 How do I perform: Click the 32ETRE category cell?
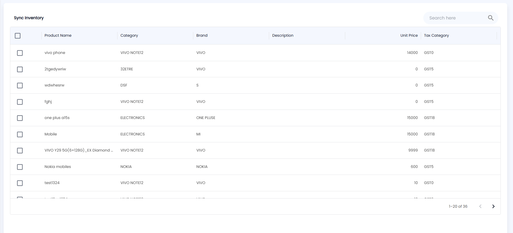(x=127, y=69)
